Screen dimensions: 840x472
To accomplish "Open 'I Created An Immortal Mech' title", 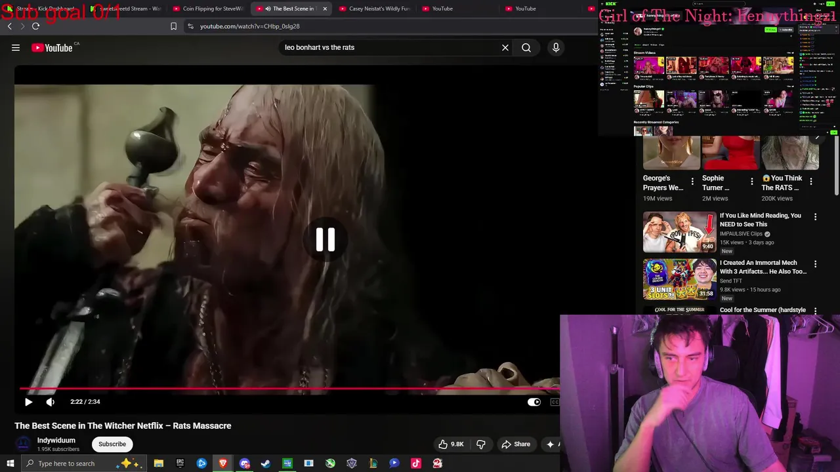I will (x=763, y=267).
